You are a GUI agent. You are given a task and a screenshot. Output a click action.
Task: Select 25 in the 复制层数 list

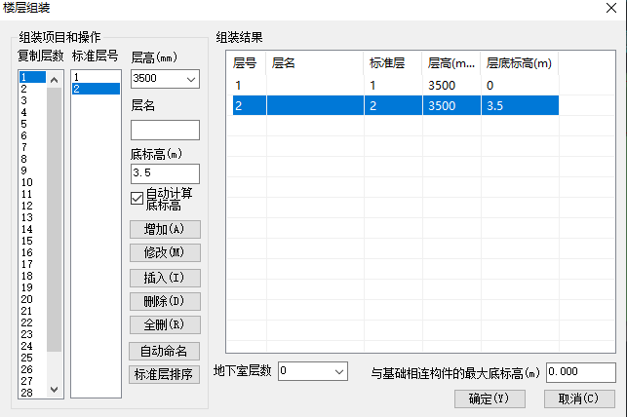[x=32, y=358]
